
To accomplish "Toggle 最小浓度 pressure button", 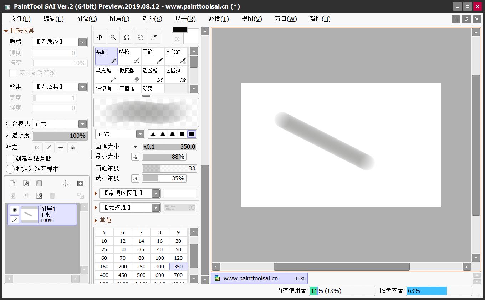I will point(135,178).
